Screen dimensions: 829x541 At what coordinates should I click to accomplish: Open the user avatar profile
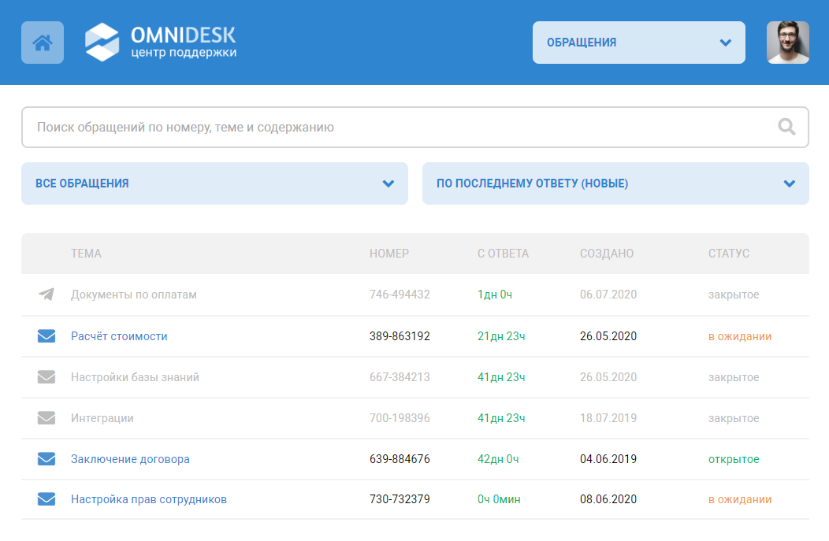point(788,43)
